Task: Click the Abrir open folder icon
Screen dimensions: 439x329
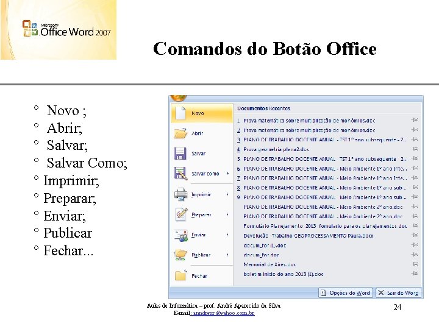Action: click(180, 133)
